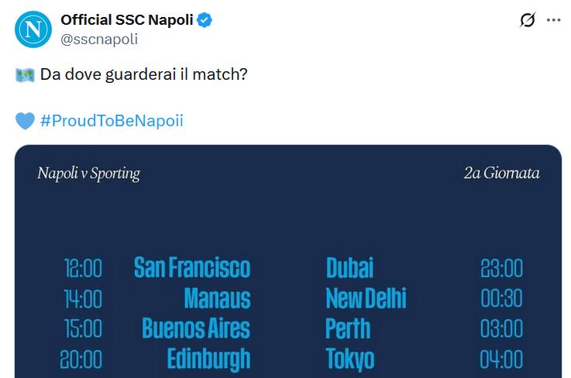Click the blue verified badge
Viewport: 571px width, 378px height.
coord(205,20)
